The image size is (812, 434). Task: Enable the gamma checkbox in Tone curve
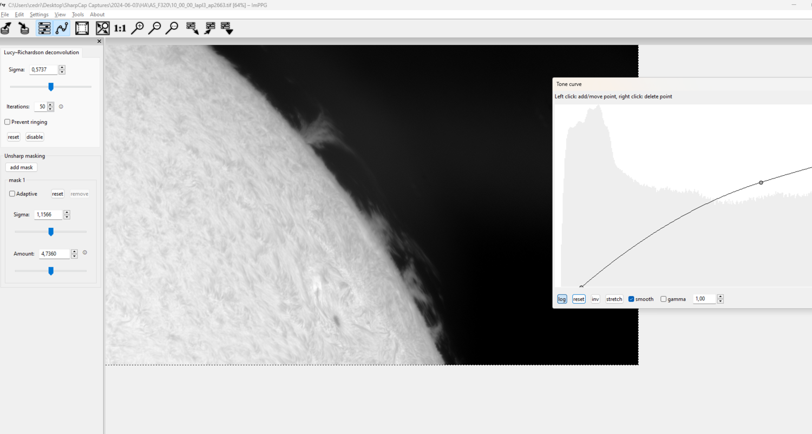click(x=664, y=299)
